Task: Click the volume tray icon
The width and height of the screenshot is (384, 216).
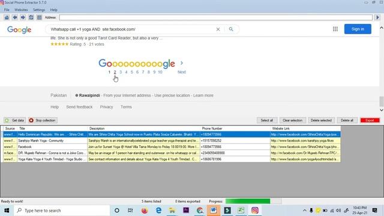Action: (338, 211)
